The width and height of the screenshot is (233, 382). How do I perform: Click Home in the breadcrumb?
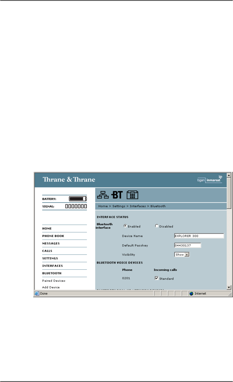103,206
